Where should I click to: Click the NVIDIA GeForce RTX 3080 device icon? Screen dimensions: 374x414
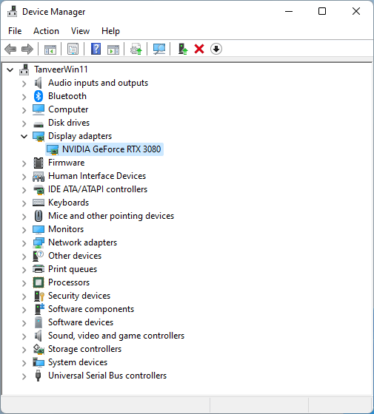click(52, 149)
